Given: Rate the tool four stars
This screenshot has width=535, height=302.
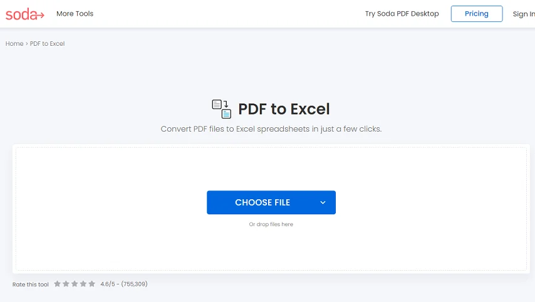Looking at the screenshot, I should point(83,284).
